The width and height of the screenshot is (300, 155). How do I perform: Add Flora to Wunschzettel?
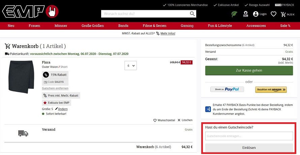(164, 120)
